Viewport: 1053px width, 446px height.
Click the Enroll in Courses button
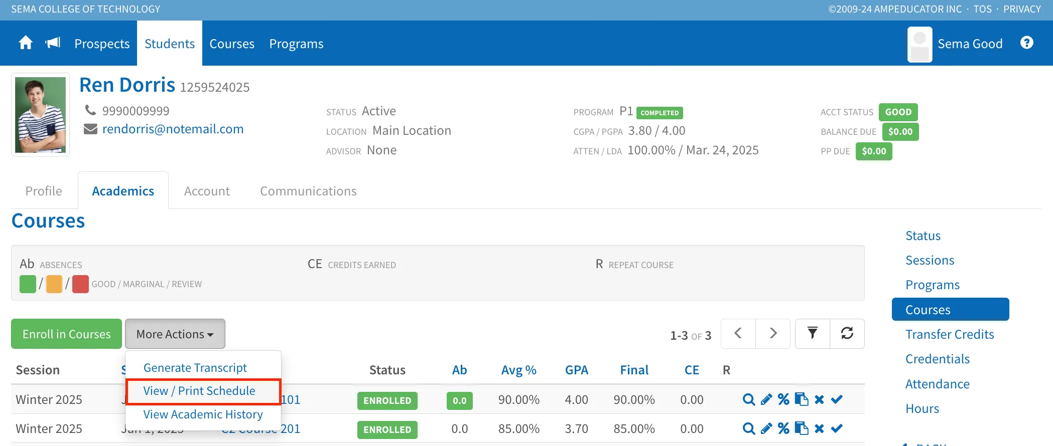66,334
